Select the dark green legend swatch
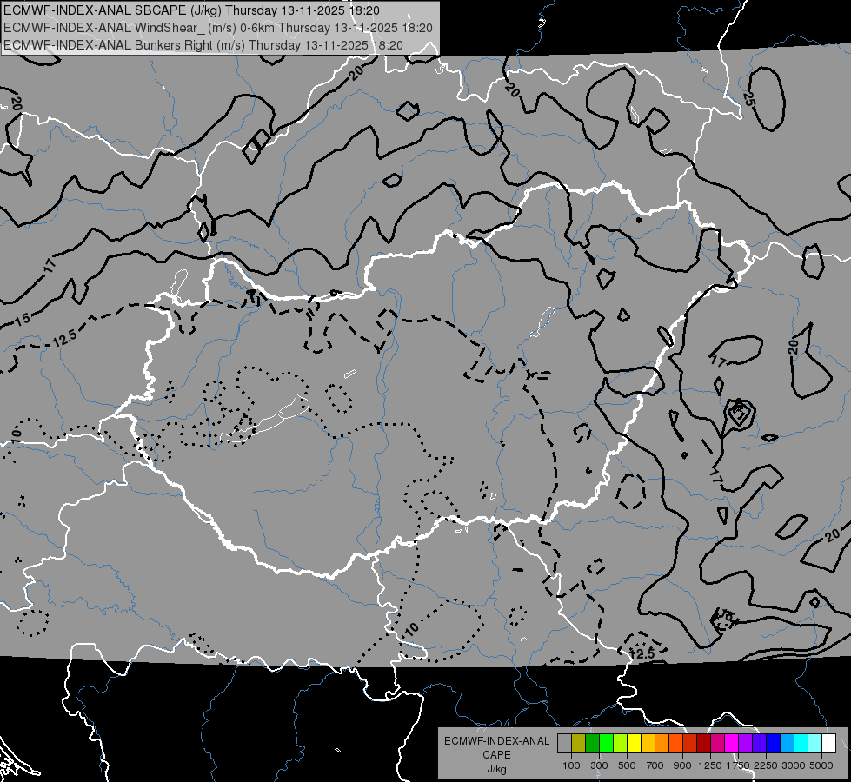 tap(593, 743)
